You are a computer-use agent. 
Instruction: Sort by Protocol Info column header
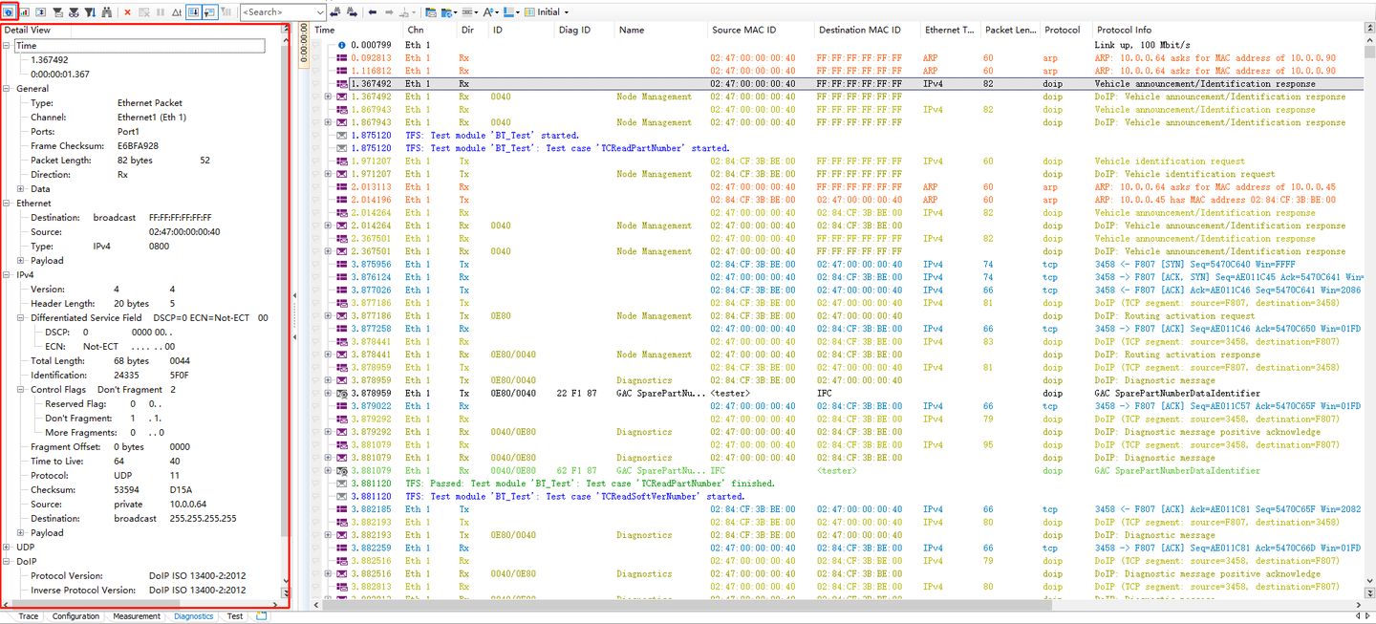pyautogui.click(x=1227, y=30)
